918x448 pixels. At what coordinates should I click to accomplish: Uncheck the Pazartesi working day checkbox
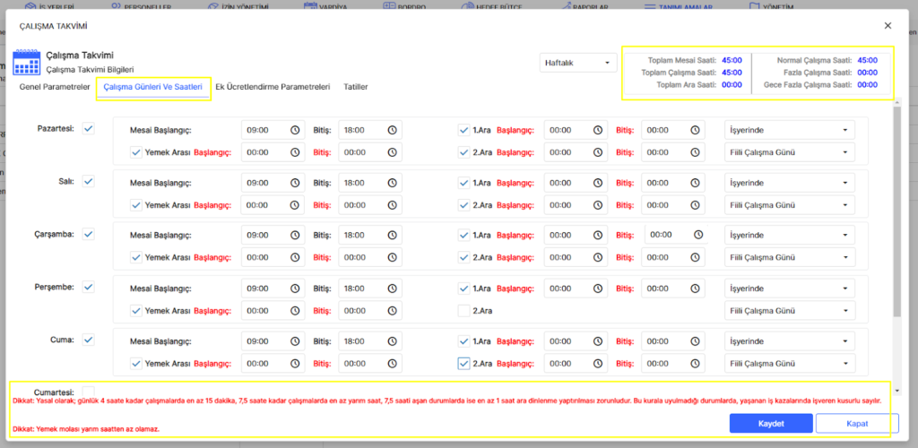[x=88, y=129]
